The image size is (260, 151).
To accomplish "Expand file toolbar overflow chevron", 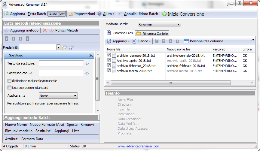I will click(x=252, y=40).
